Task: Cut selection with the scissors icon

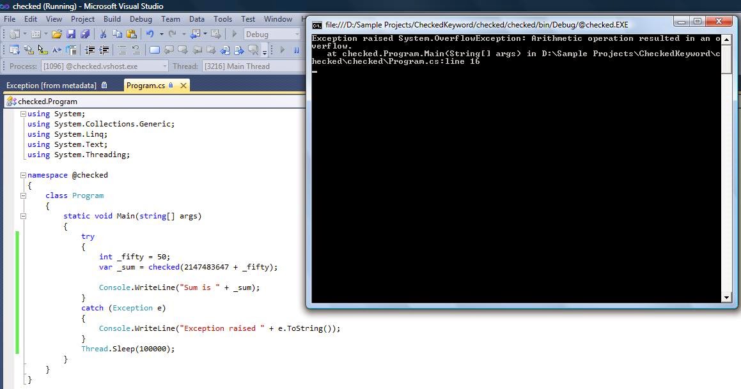Action: point(103,34)
